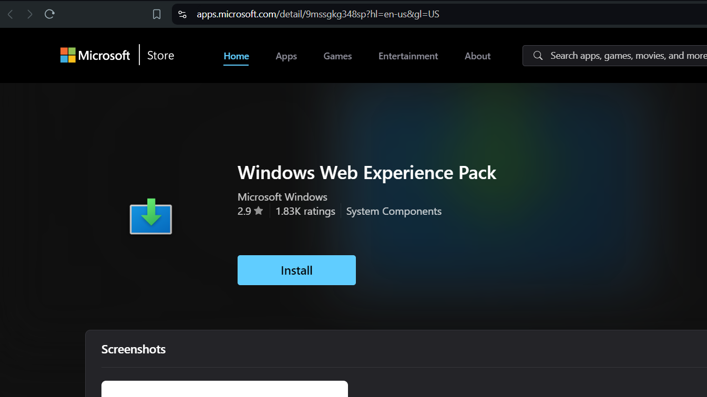Click the Screenshots section heading
Viewport: 707px width, 397px height.
[x=134, y=349]
